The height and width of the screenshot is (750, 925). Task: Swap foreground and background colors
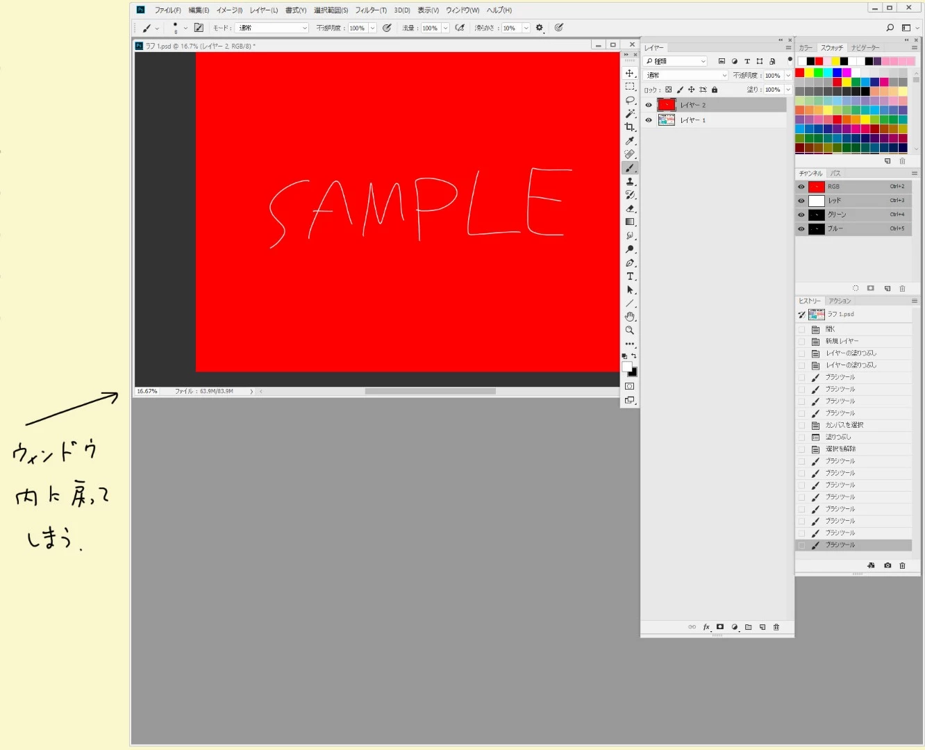click(634, 356)
